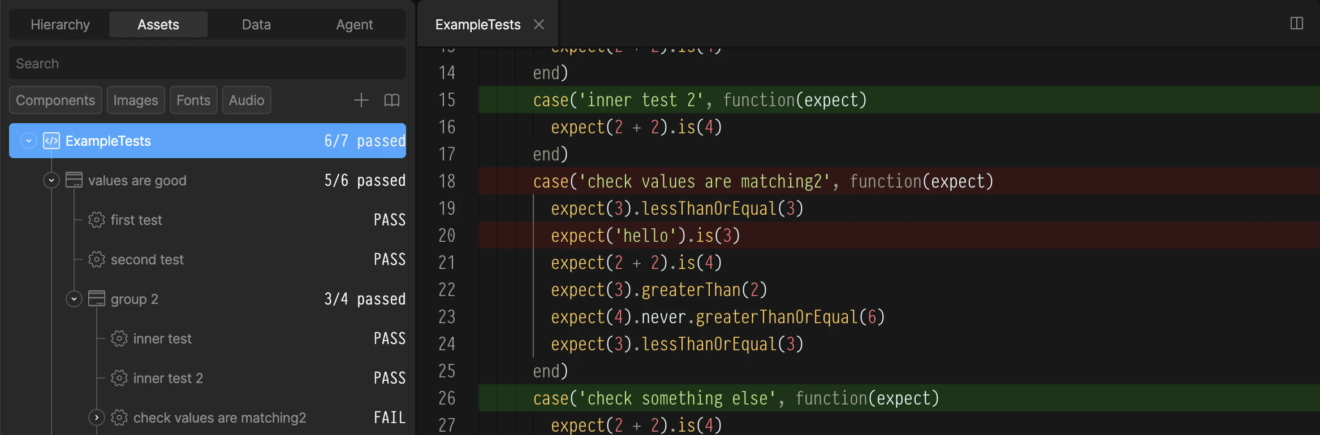Collapse the group 2 node
1320x435 pixels.
click(x=74, y=299)
